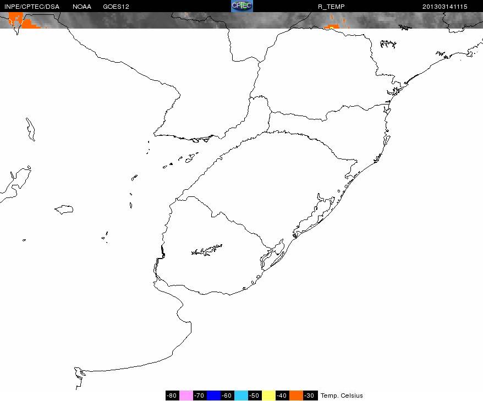Click the -80 legend value
The width and height of the screenshot is (483, 401).
[x=172, y=395]
